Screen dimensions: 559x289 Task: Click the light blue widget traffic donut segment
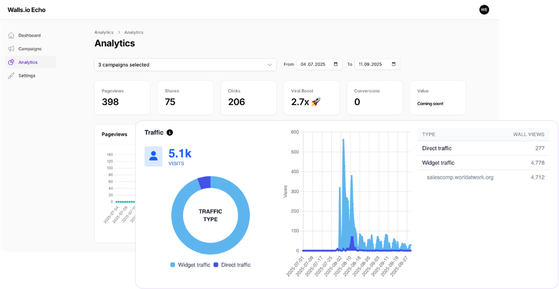click(210, 249)
